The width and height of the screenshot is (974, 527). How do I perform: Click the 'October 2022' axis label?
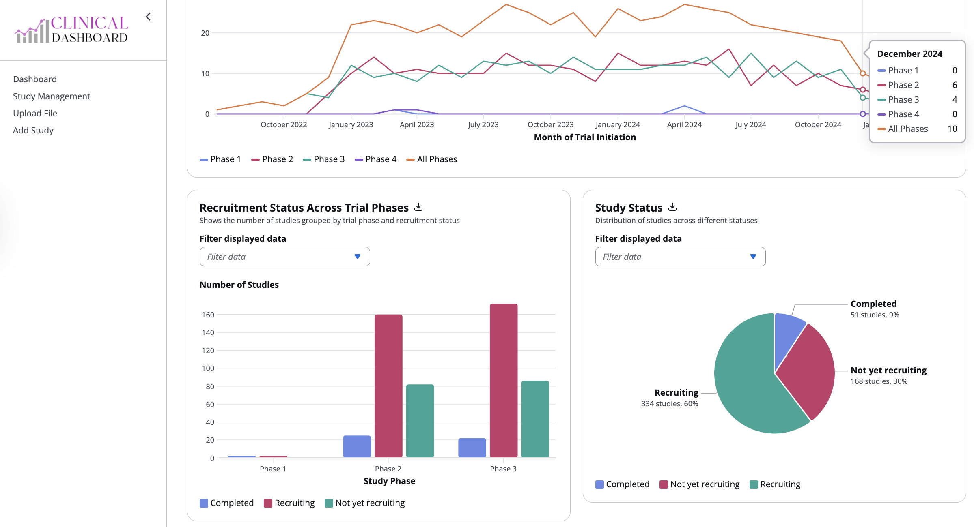284,125
